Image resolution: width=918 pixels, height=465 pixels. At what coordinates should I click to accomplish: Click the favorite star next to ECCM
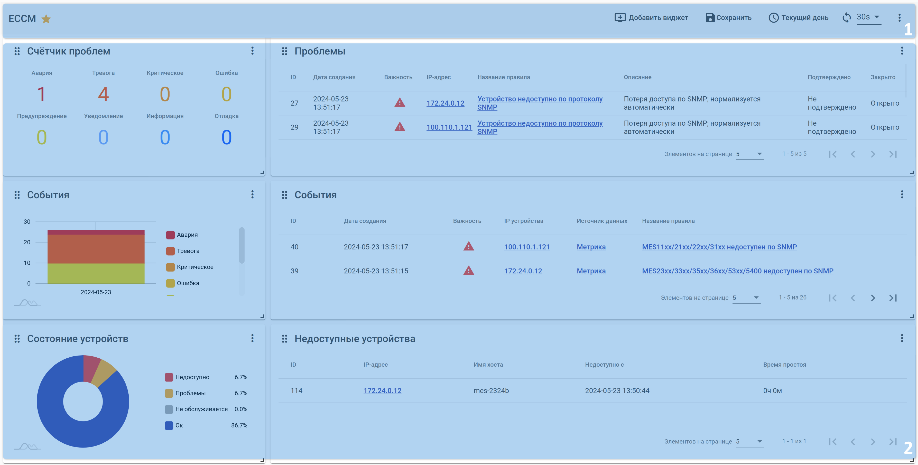pos(46,18)
